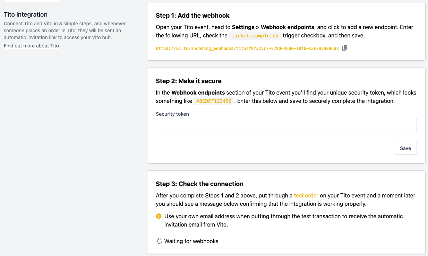Click the loading spinner beside Waiting for webhooks
Viewport: 428px width, 256px height.
pos(159,241)
